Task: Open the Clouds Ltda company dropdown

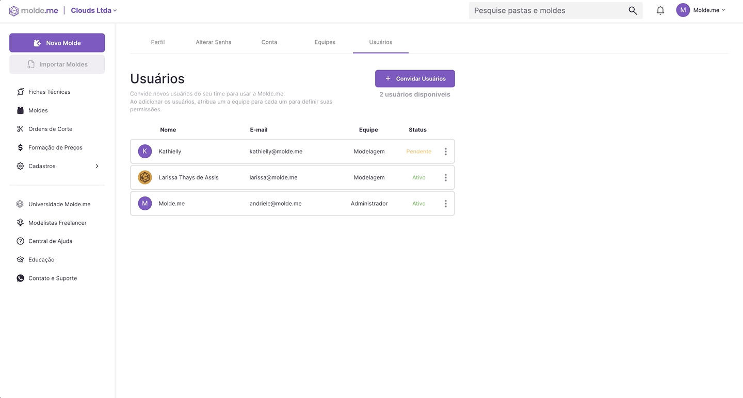Action: click(94, 10)
